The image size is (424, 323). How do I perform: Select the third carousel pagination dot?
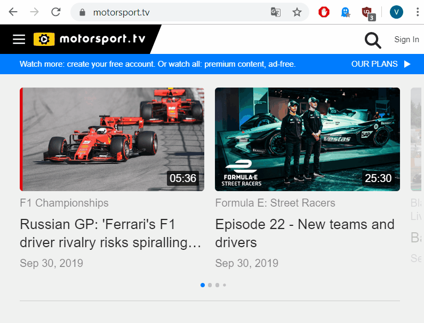pos(217,285)
